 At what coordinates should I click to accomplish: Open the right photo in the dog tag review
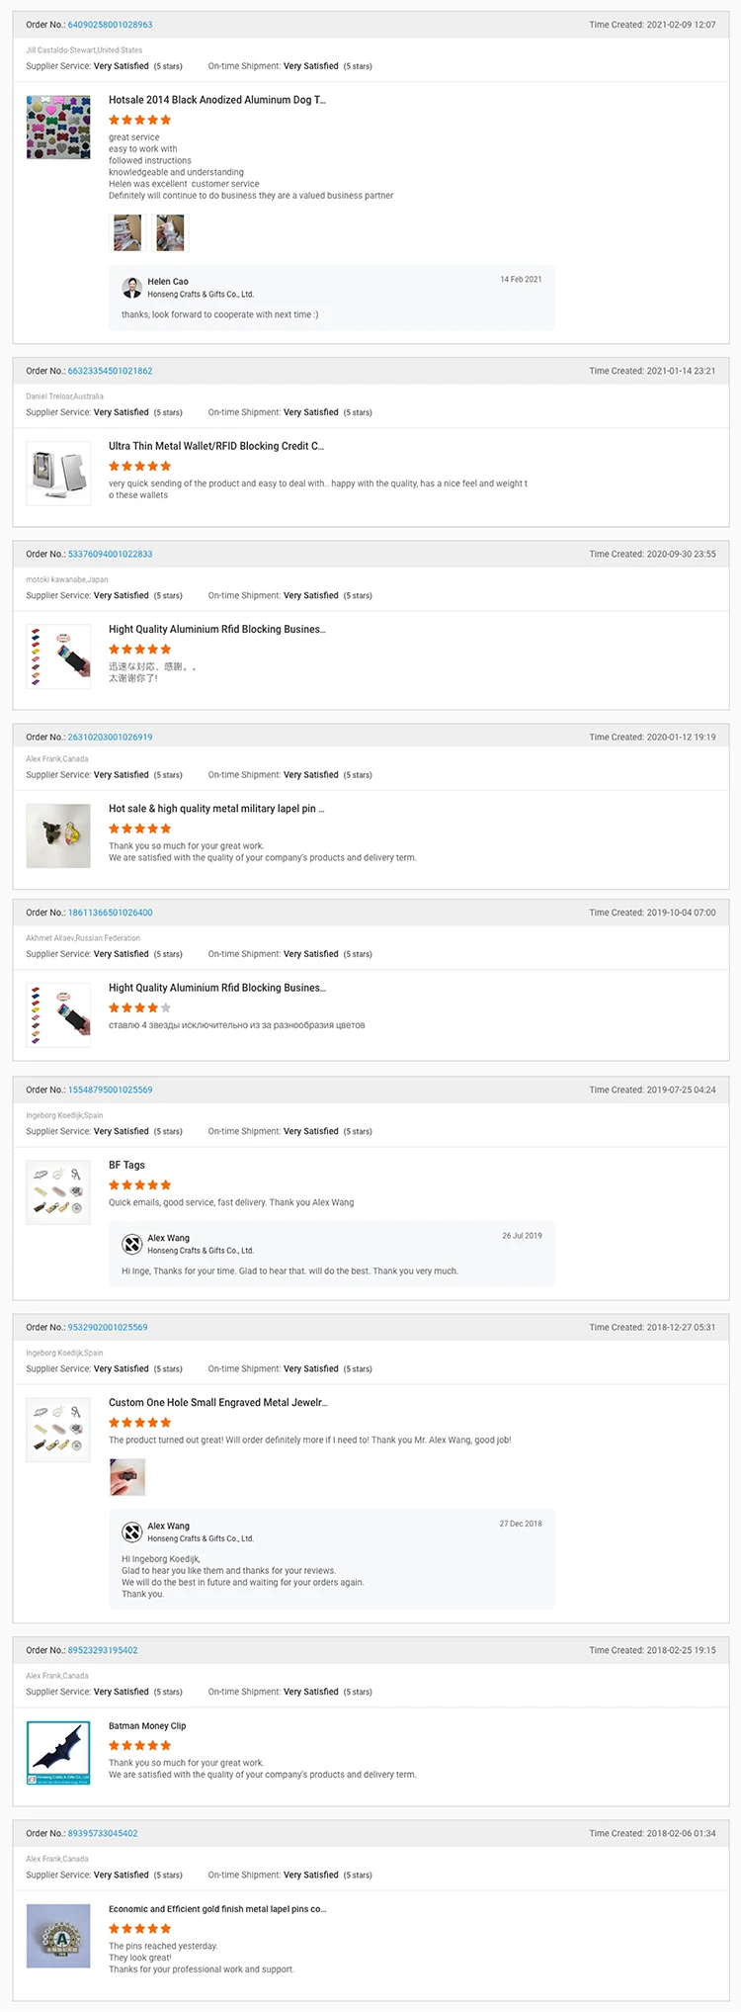coord(170,233)
